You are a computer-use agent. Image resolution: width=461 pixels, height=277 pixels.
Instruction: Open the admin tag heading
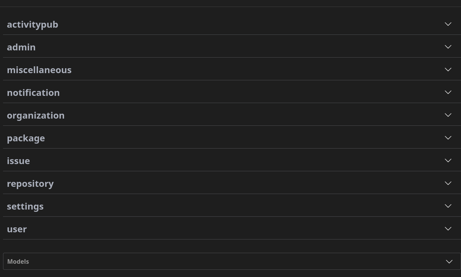(21, 47)
